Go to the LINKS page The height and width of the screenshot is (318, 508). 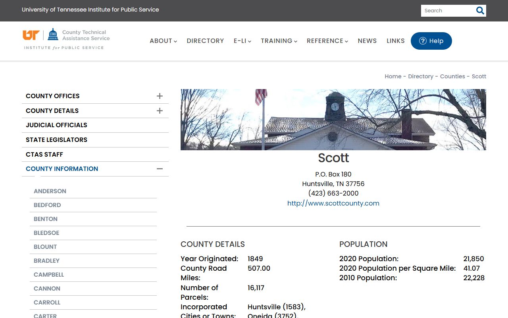click(396, 41)
